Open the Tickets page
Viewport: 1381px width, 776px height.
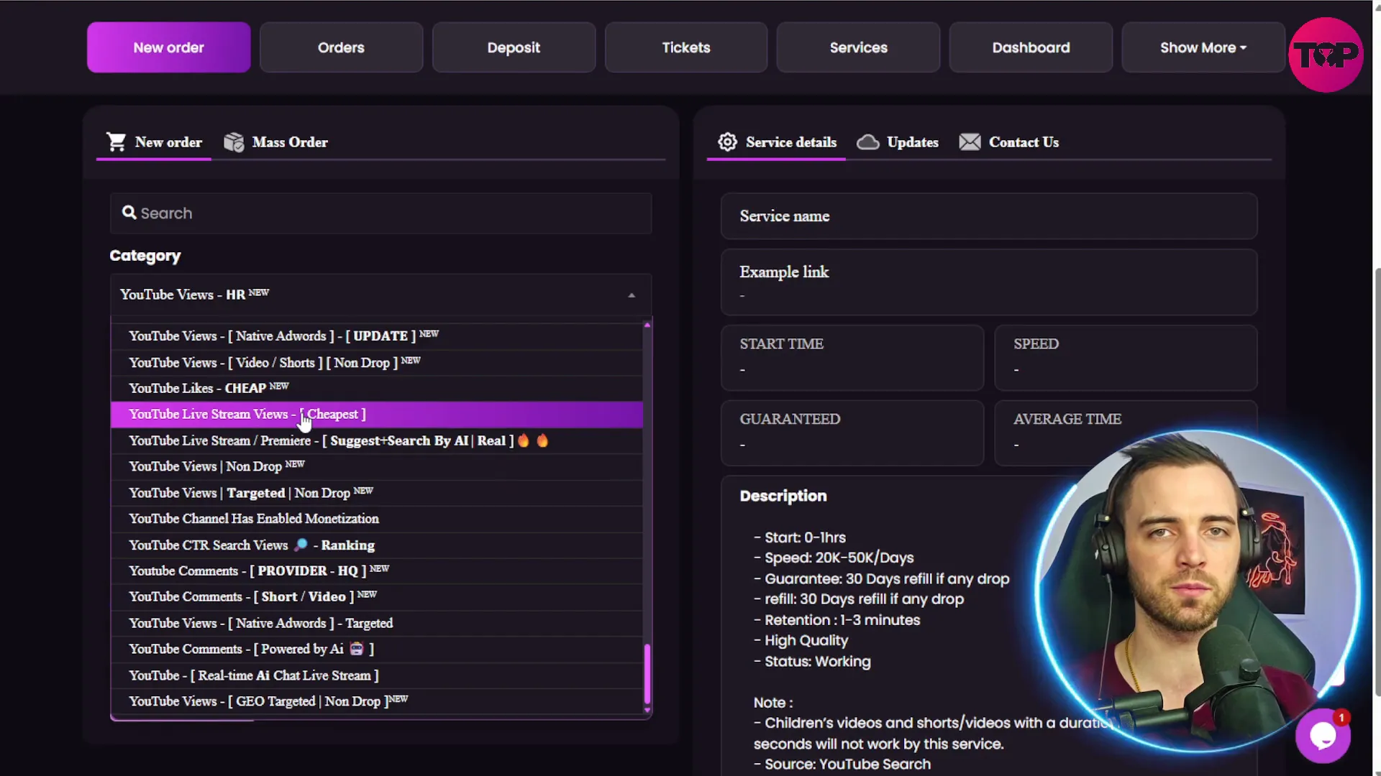[x=686, y=47]
